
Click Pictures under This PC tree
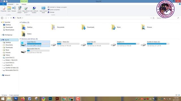pos(8,52)
